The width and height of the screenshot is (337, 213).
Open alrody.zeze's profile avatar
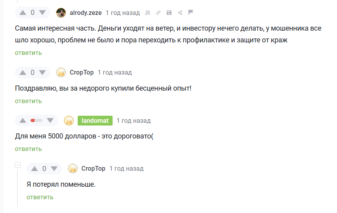coord(61,13)
